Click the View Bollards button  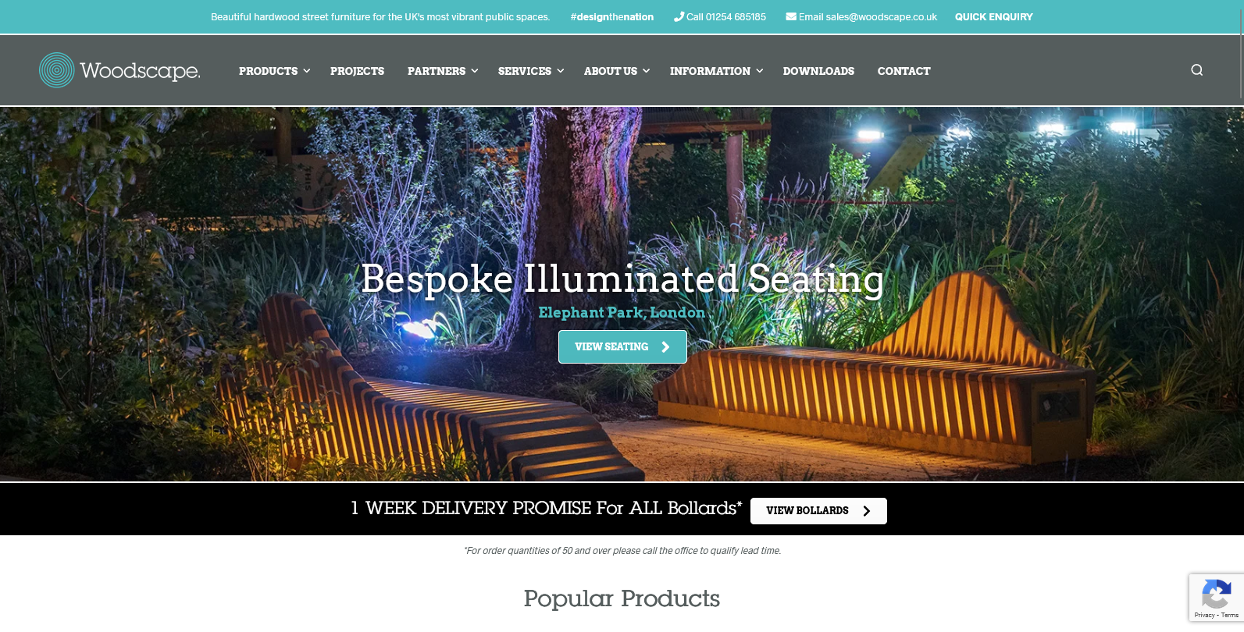[x=818, y=511]
